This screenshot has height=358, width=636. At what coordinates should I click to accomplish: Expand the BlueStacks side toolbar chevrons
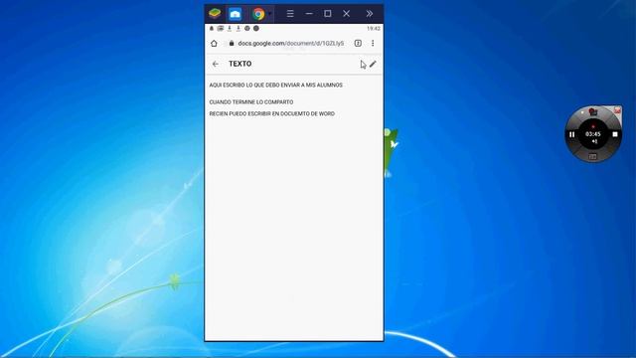tap(369, 13)
